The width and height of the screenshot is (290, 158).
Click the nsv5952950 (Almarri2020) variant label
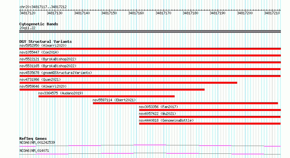click(43, 45)
